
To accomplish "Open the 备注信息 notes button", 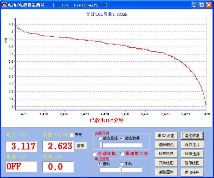I will [x=192, y=136].
